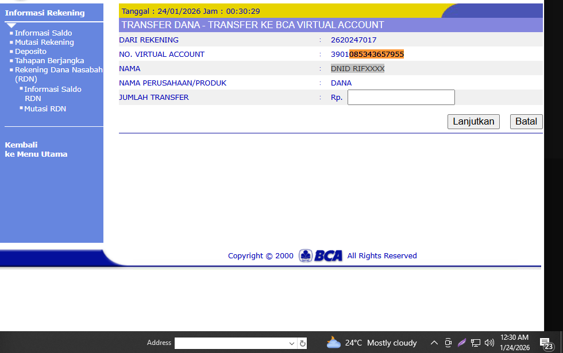Open the weather widget 24°C Mostly cloudy

tap(372, 343)
